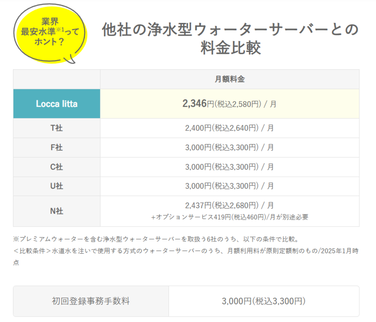
Task: Click the 月額料金 column header
Action: click(230, 79)
